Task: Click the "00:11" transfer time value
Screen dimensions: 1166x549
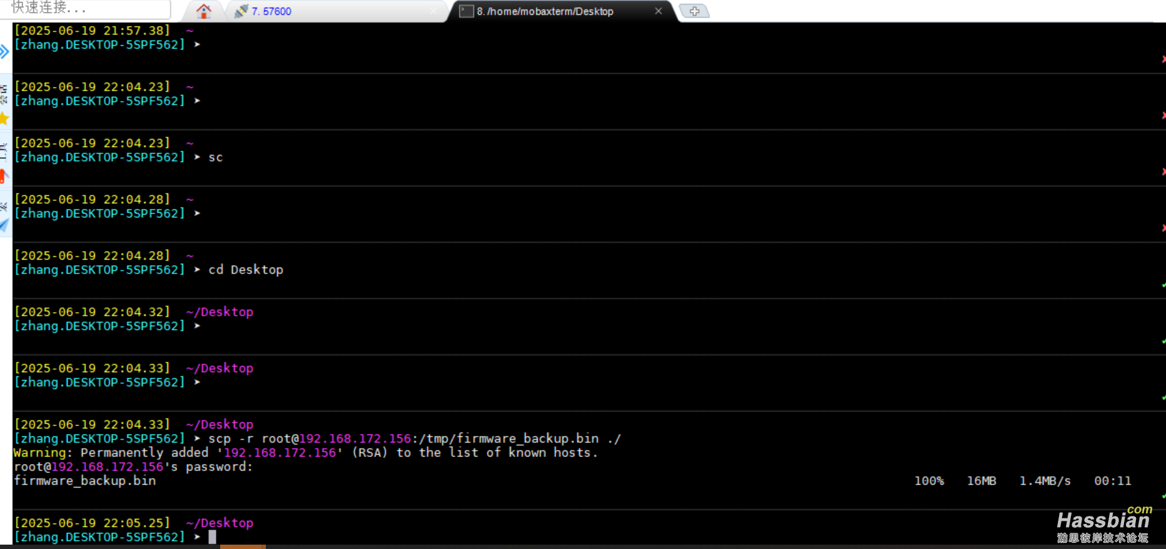Action: click(x=1112, y=480)
